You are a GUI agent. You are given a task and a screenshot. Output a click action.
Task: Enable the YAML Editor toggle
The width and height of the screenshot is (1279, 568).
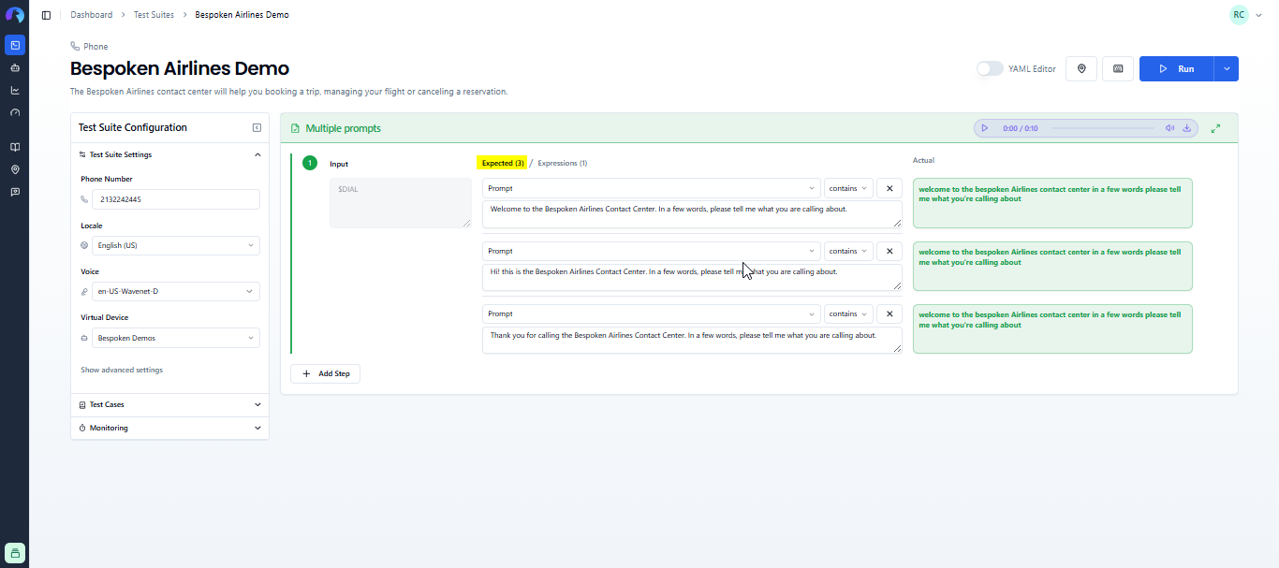pyautogui.click(x=989, y=69)
